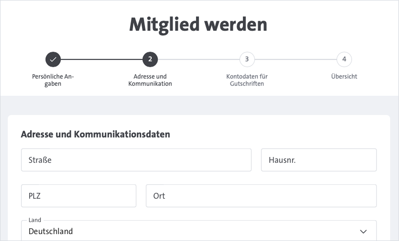This screenshot has height=241, width=399.
Task: Click the step 3 circle icon
Action: point(247,59)
